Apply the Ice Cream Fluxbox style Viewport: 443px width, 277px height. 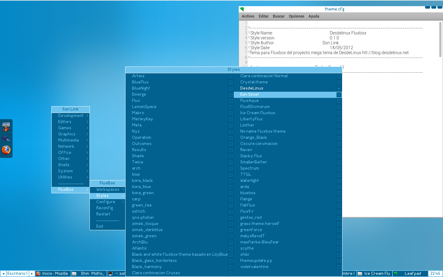[x=288, y=113]
